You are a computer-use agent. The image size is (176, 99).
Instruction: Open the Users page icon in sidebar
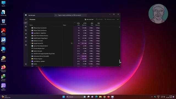pyautogui.click(x=26, y=38)
